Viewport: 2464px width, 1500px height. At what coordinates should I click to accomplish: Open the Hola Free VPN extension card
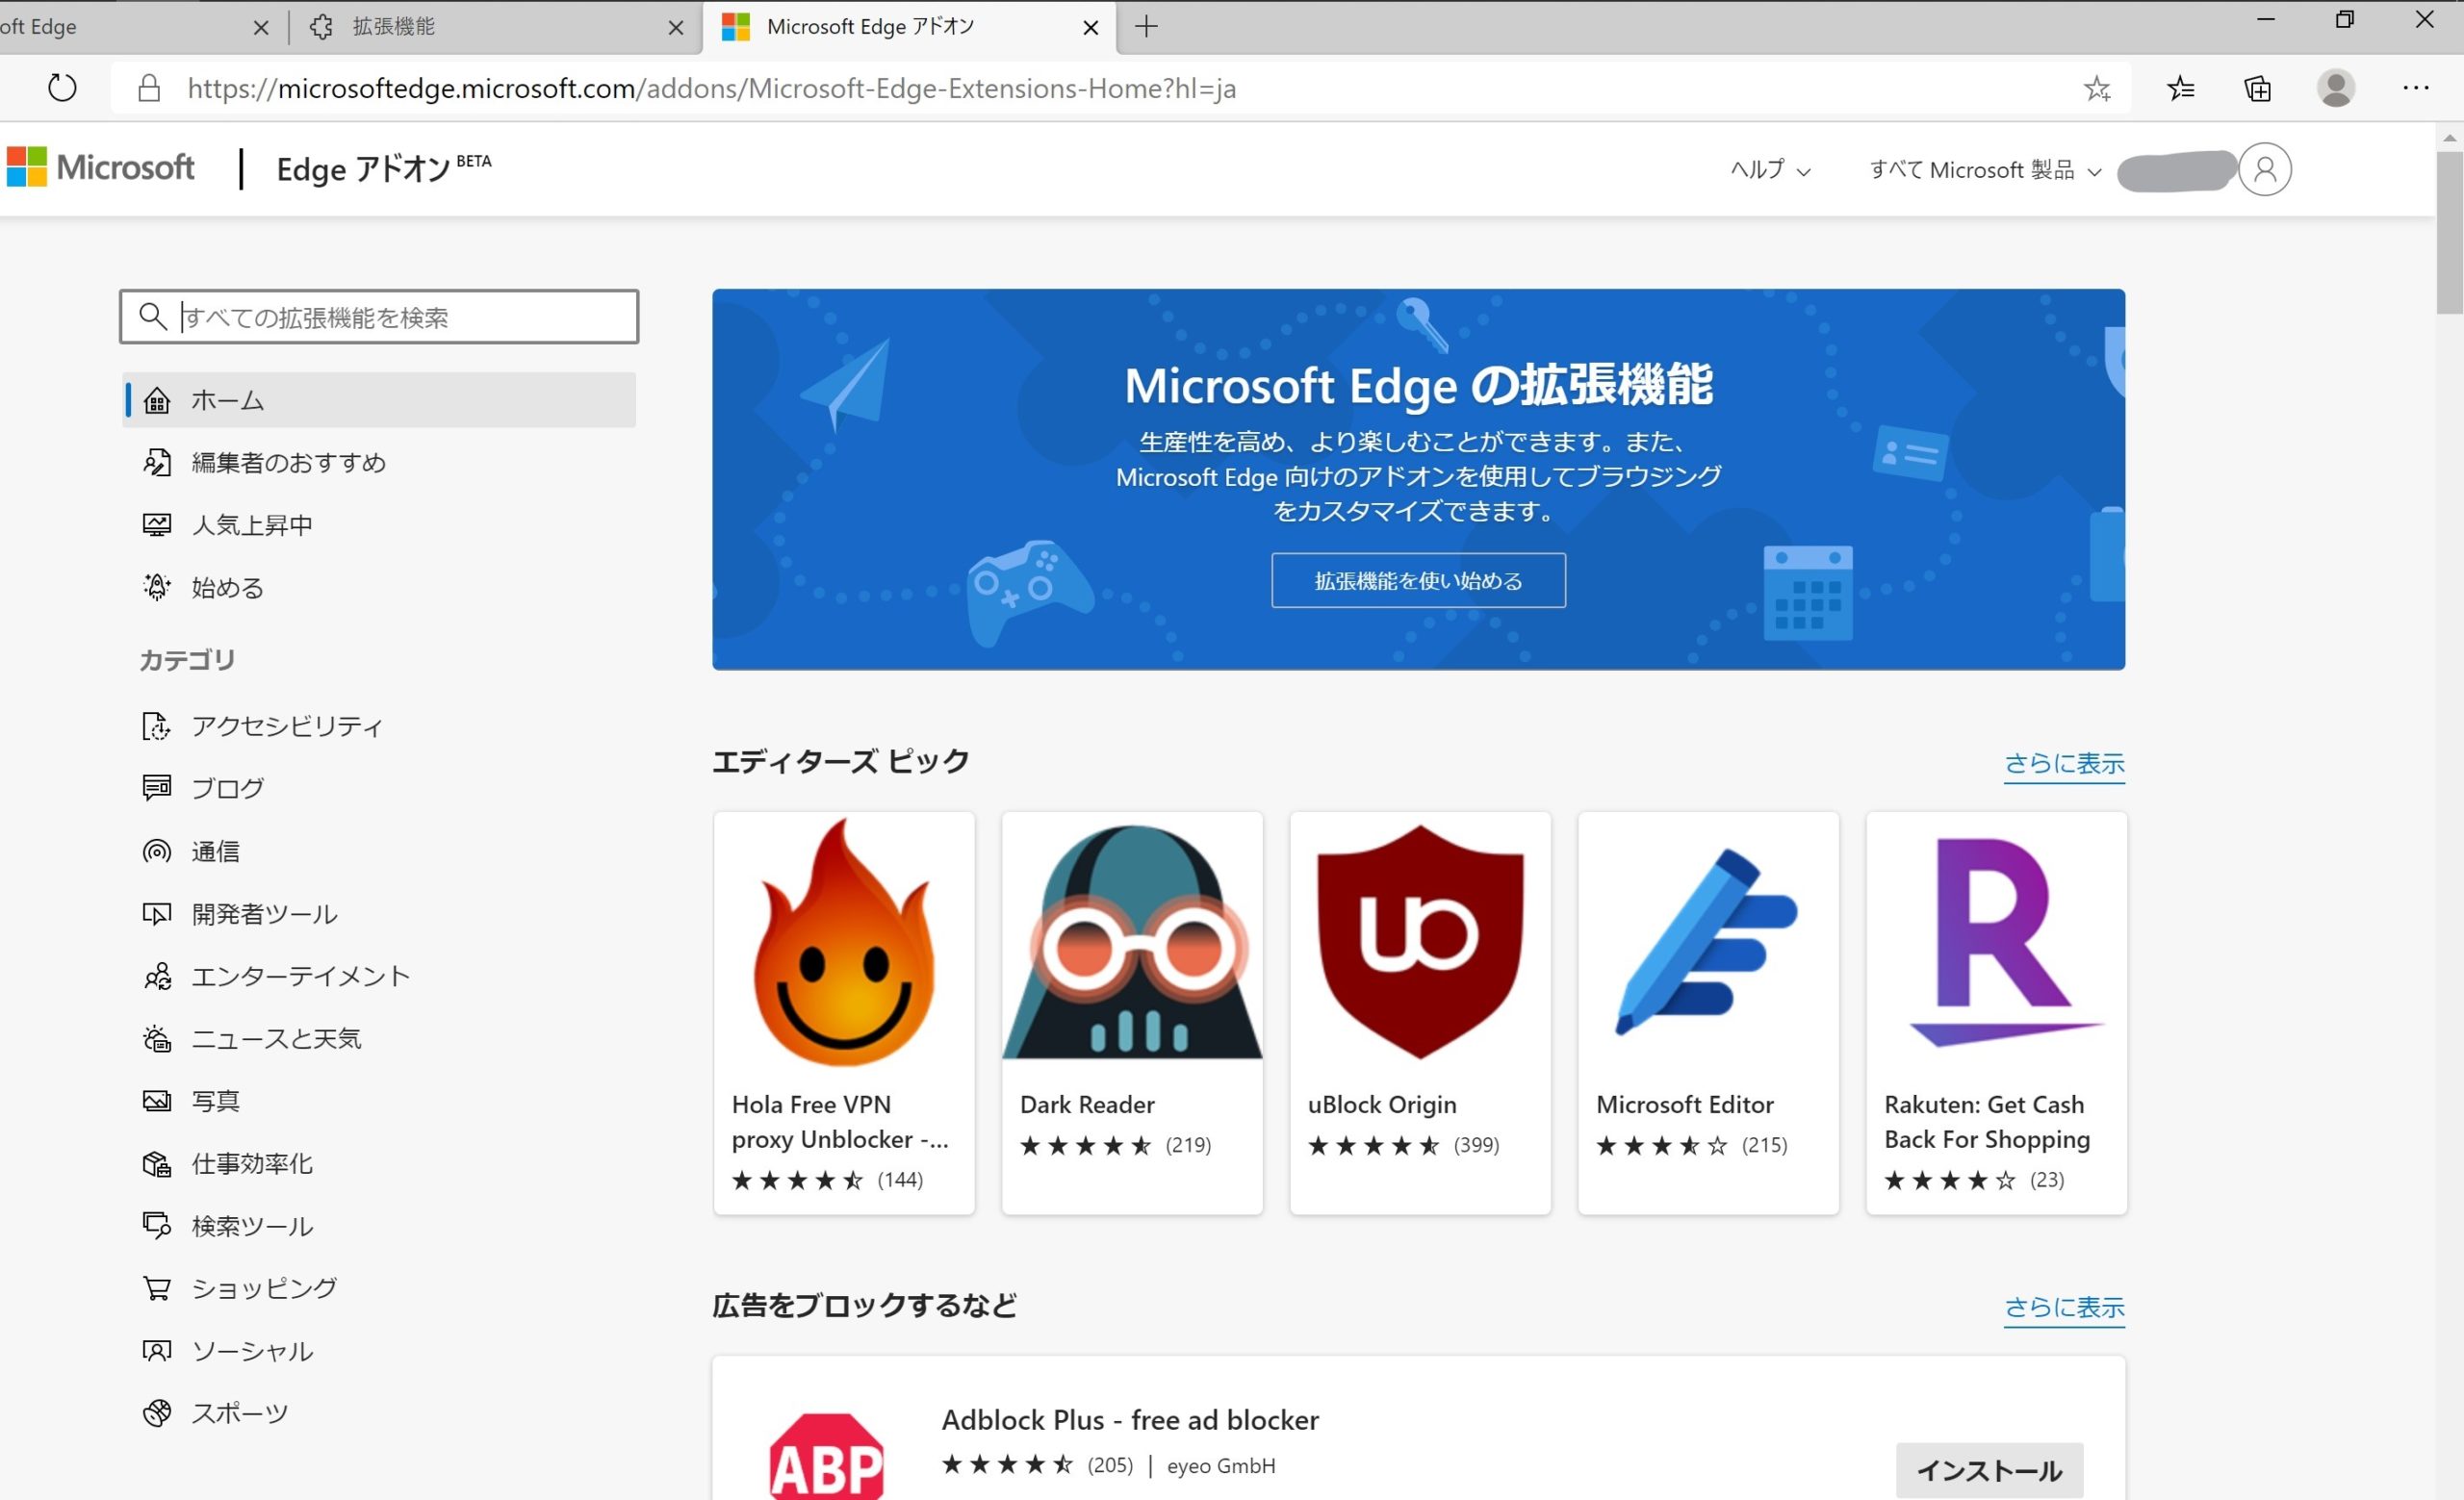coord(844,1013)
